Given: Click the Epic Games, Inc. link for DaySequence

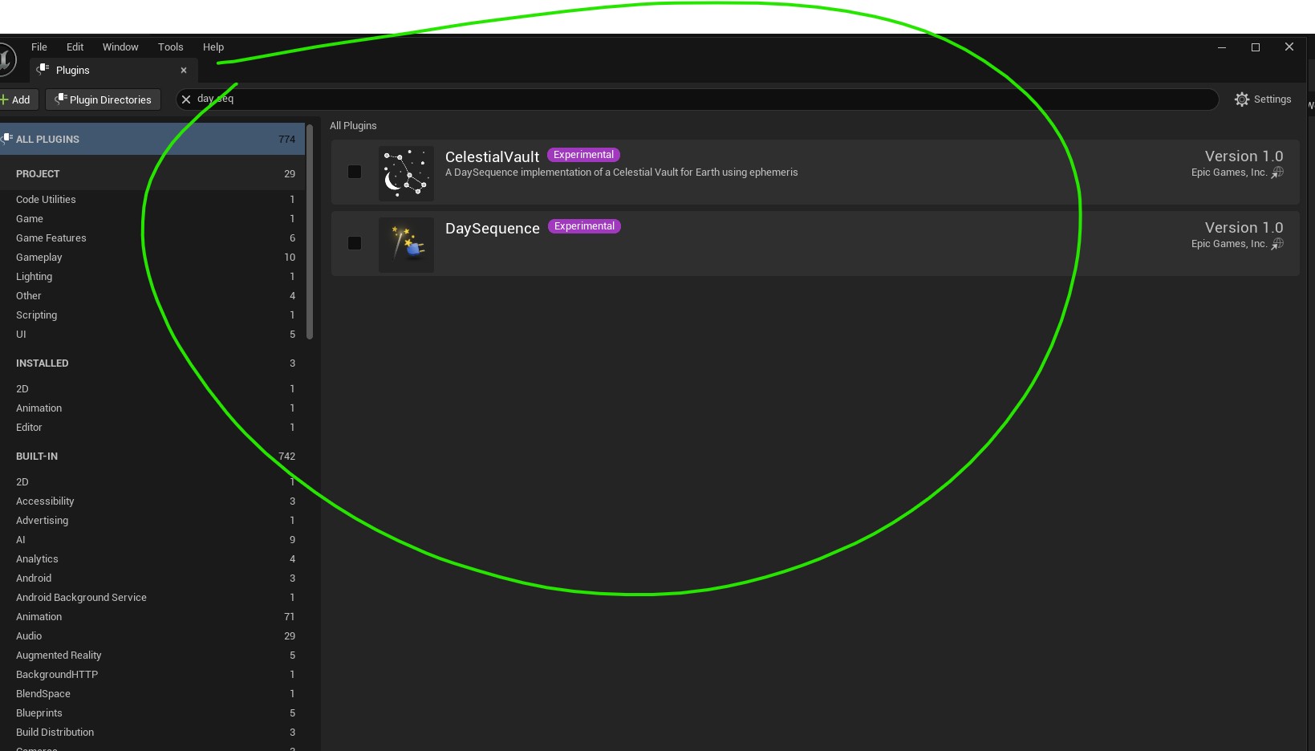Looking at the screenshot, I should point(1229,244).
